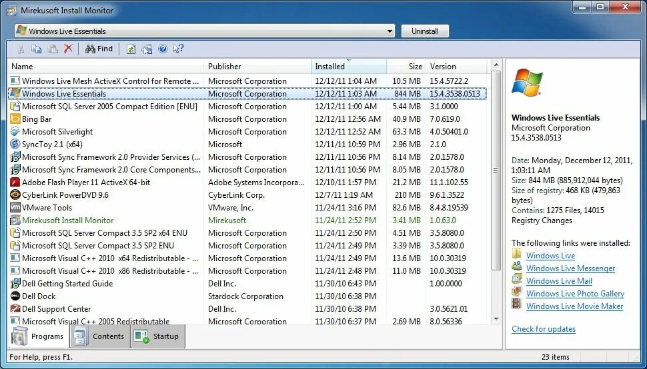This screenshot has height=369, width=647.
Task: Click the Microsoft Silverlight row icon
Action: click(15, 132)
